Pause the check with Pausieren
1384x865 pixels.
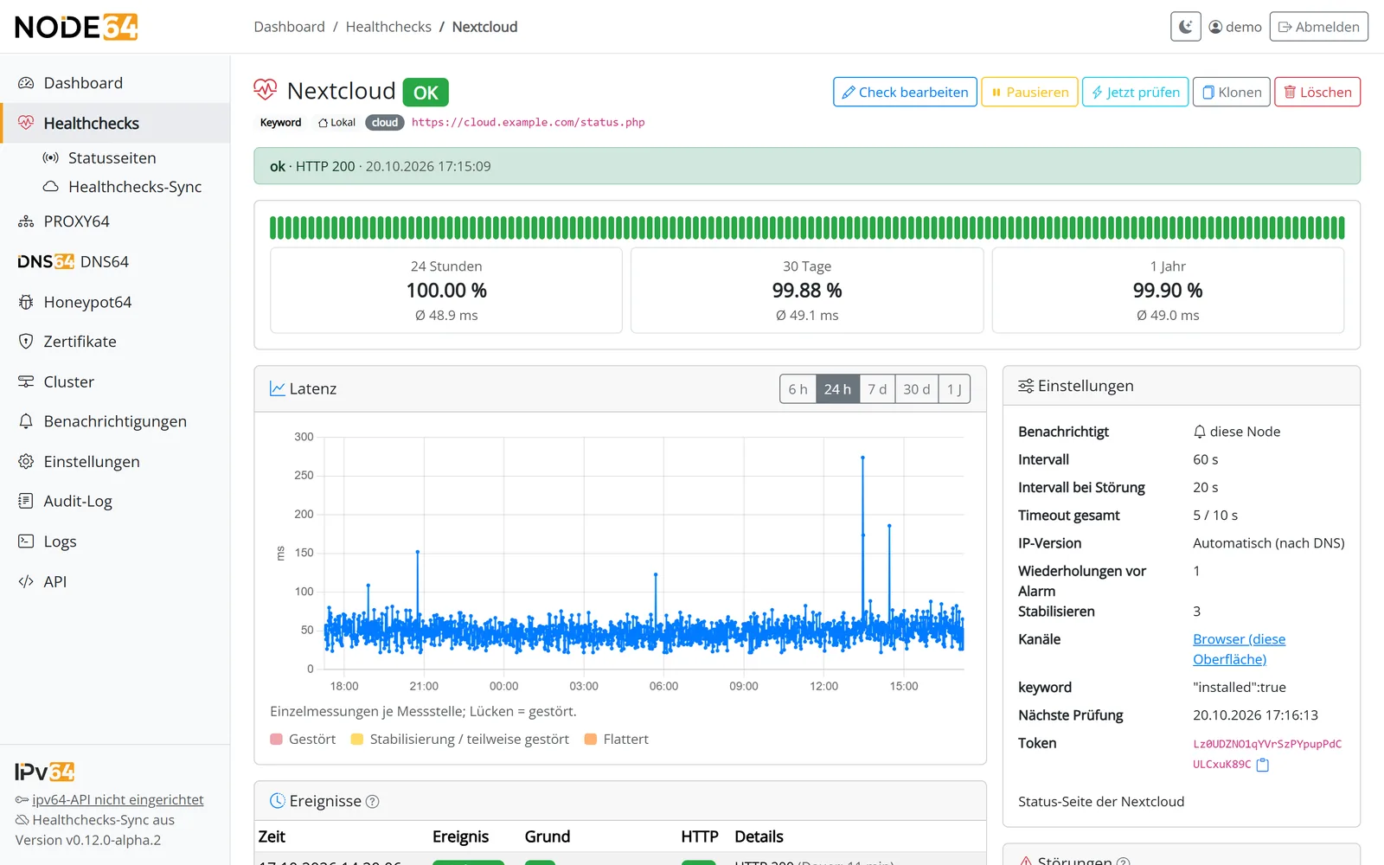[1029, 93]
